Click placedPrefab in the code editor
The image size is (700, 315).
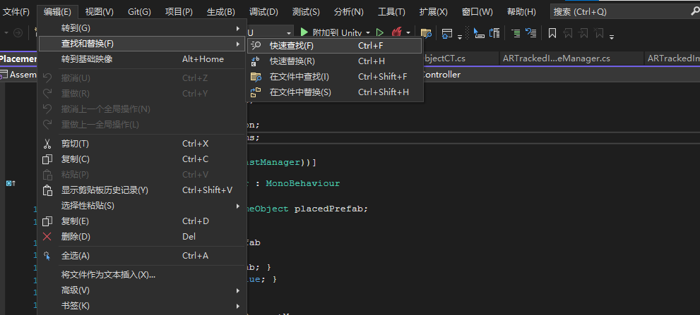pos(329,209)
